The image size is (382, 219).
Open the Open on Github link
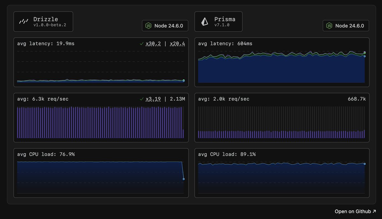355,211
